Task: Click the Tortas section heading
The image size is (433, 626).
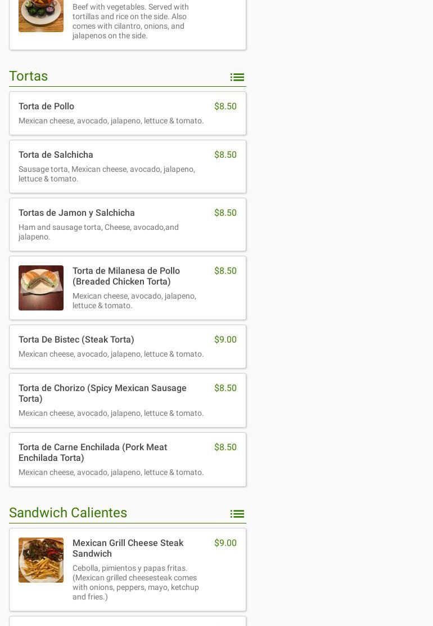Action: [29, 76]
